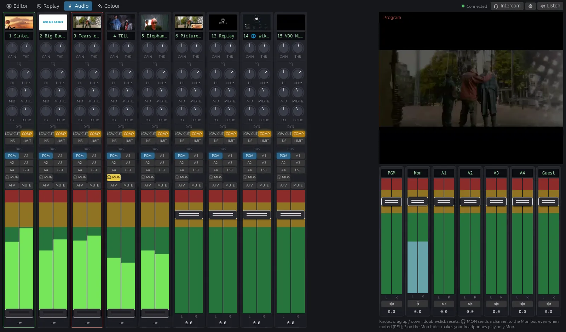Click the PGM bus fader handle
The image size is (566, 332).
click(392, 202)
